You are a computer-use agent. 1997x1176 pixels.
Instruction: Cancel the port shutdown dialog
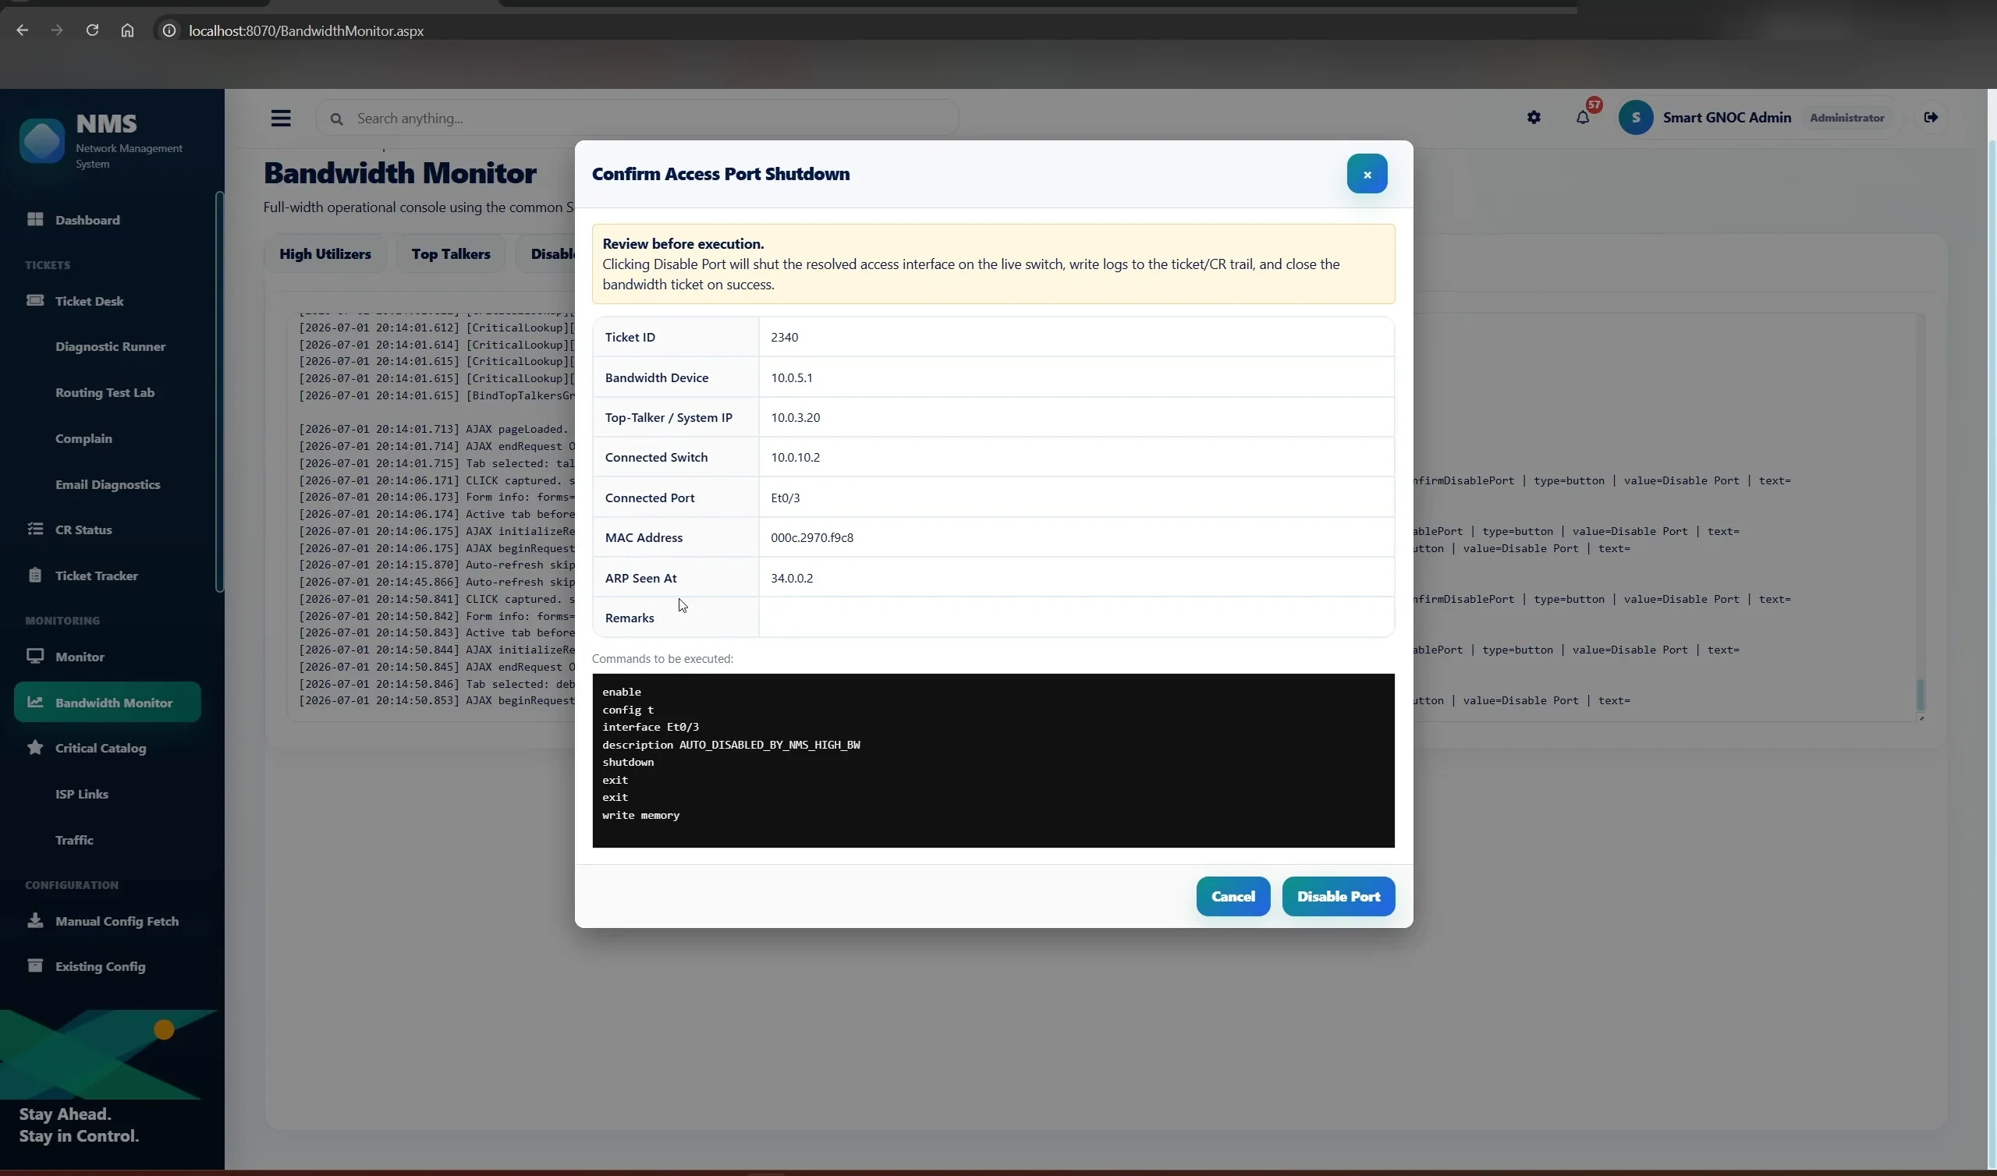coord(1233,896)
